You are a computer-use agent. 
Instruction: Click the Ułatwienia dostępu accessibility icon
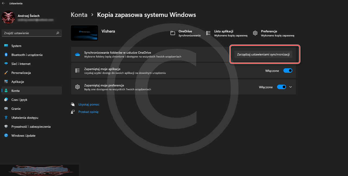pos(6,118)
